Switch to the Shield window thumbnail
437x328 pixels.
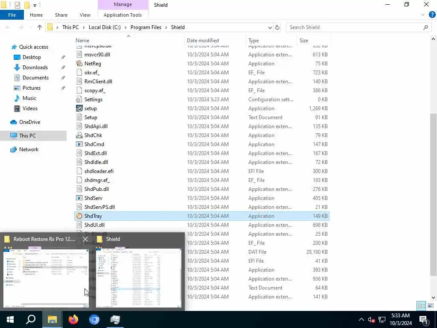tap(139, 278)
